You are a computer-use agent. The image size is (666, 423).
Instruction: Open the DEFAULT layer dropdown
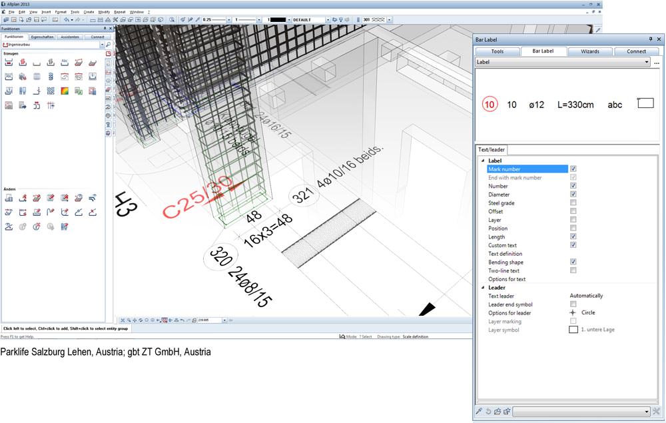[328, 19]
